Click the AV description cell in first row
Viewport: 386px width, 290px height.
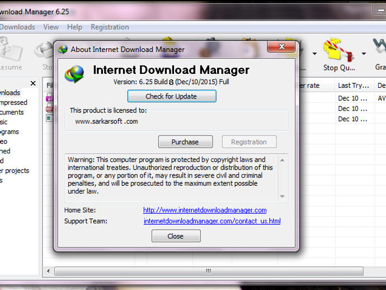pyautogui.click(x=380, y=99)
